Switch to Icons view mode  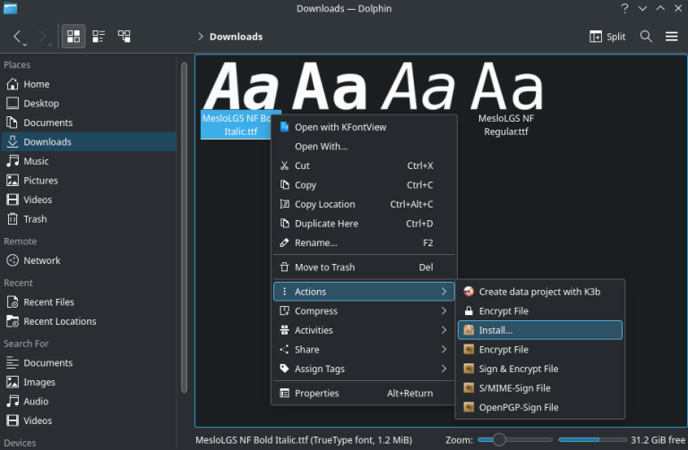(73, 37)
